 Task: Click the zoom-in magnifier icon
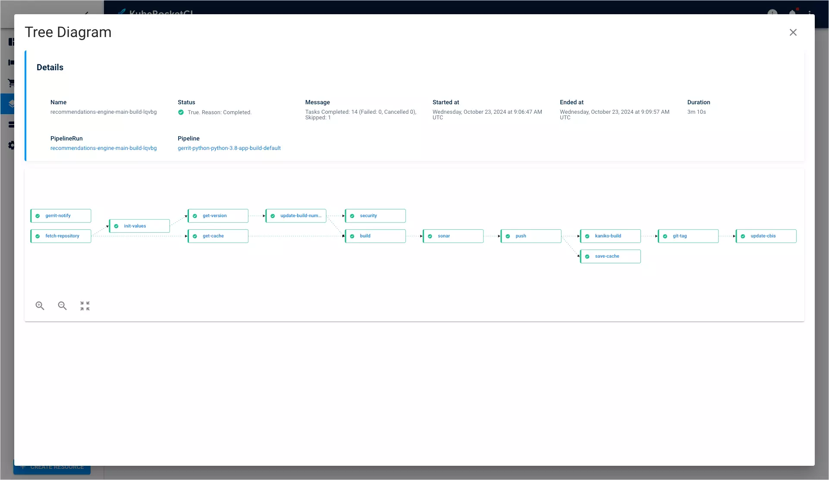(x=41, y=305)
